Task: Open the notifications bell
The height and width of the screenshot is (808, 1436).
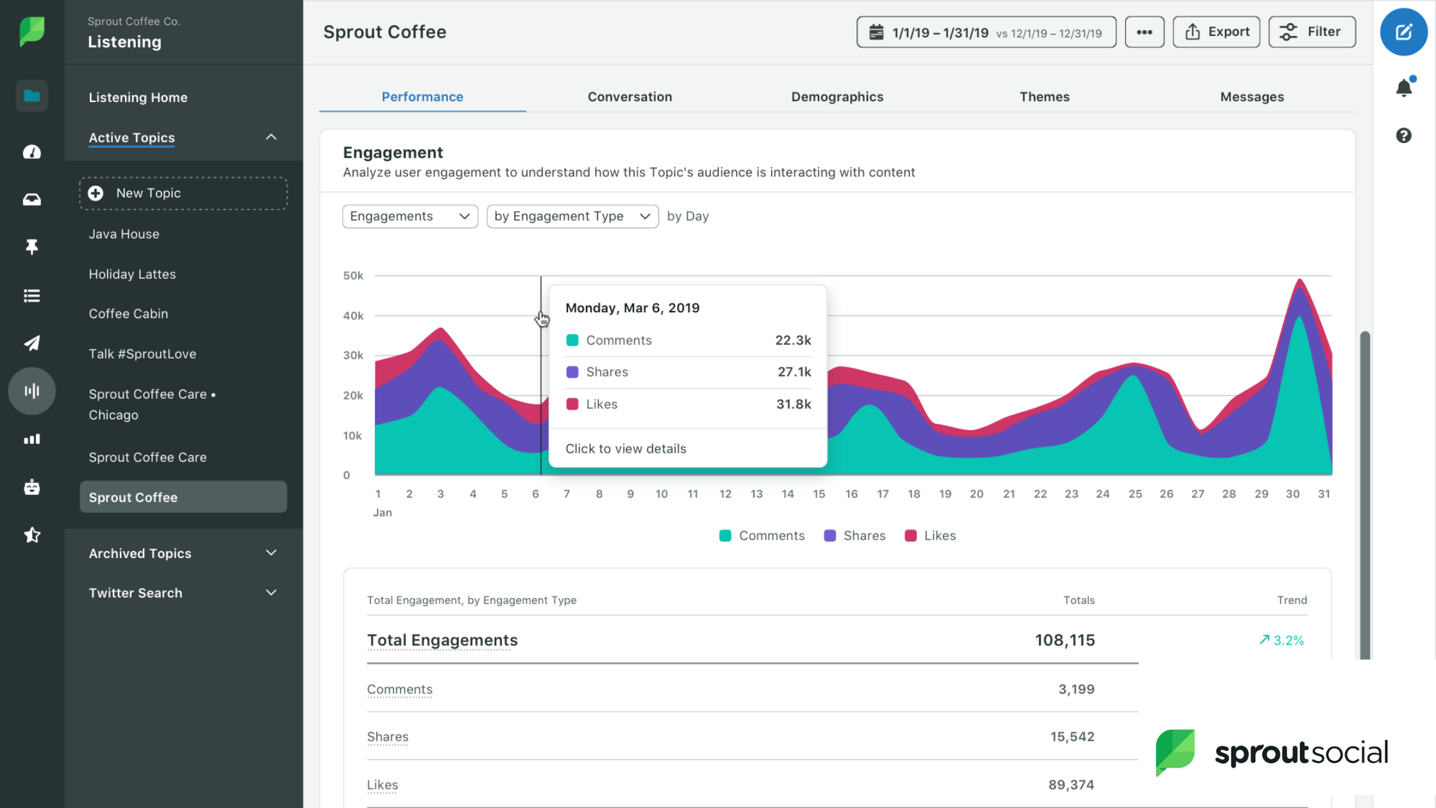Action: (1403, 87)
